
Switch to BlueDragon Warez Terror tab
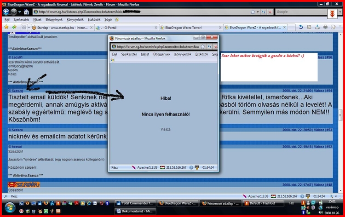pos(190,28)
